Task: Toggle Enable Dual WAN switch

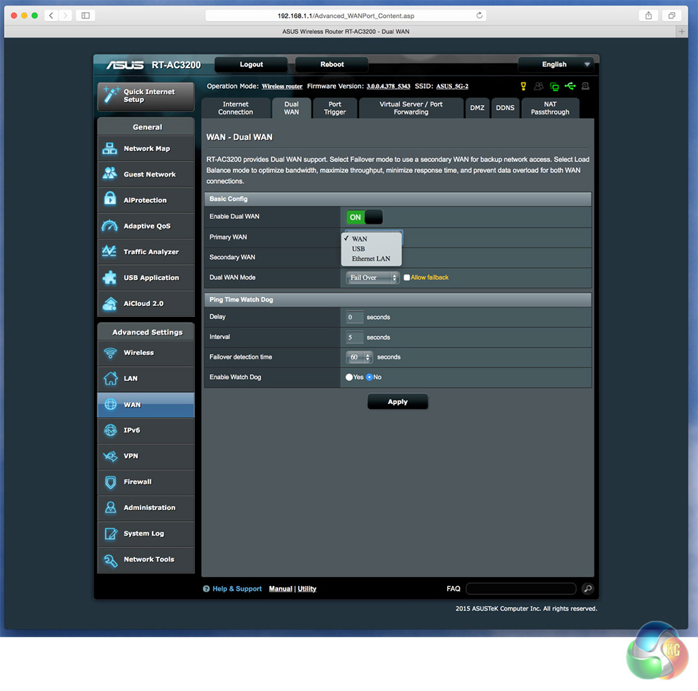Action: click(x=364, y=217)
